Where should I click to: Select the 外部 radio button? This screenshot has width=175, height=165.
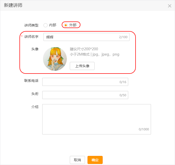coord(66,25)
